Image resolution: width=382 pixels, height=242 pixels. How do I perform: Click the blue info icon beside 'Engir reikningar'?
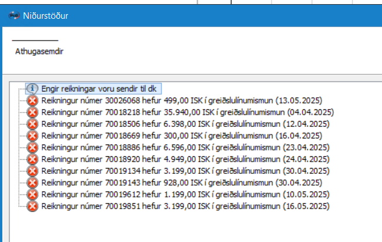(x=32, y=88)
